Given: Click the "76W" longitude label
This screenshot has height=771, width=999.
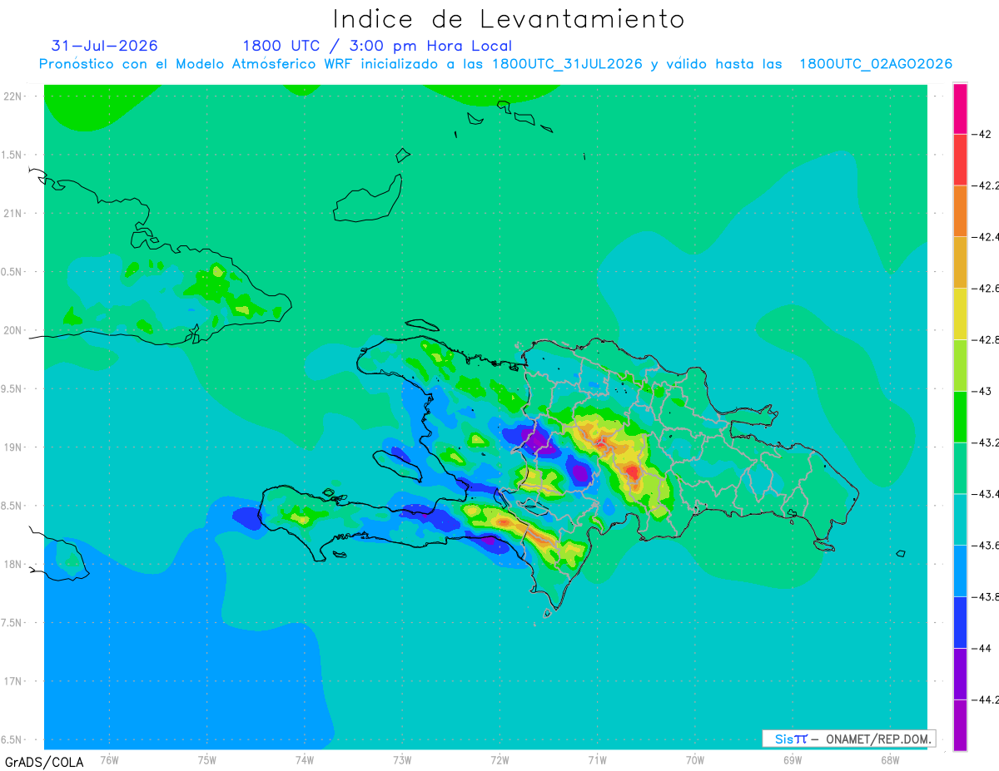Looking at the screenshot, I should [x=109, y=759].
